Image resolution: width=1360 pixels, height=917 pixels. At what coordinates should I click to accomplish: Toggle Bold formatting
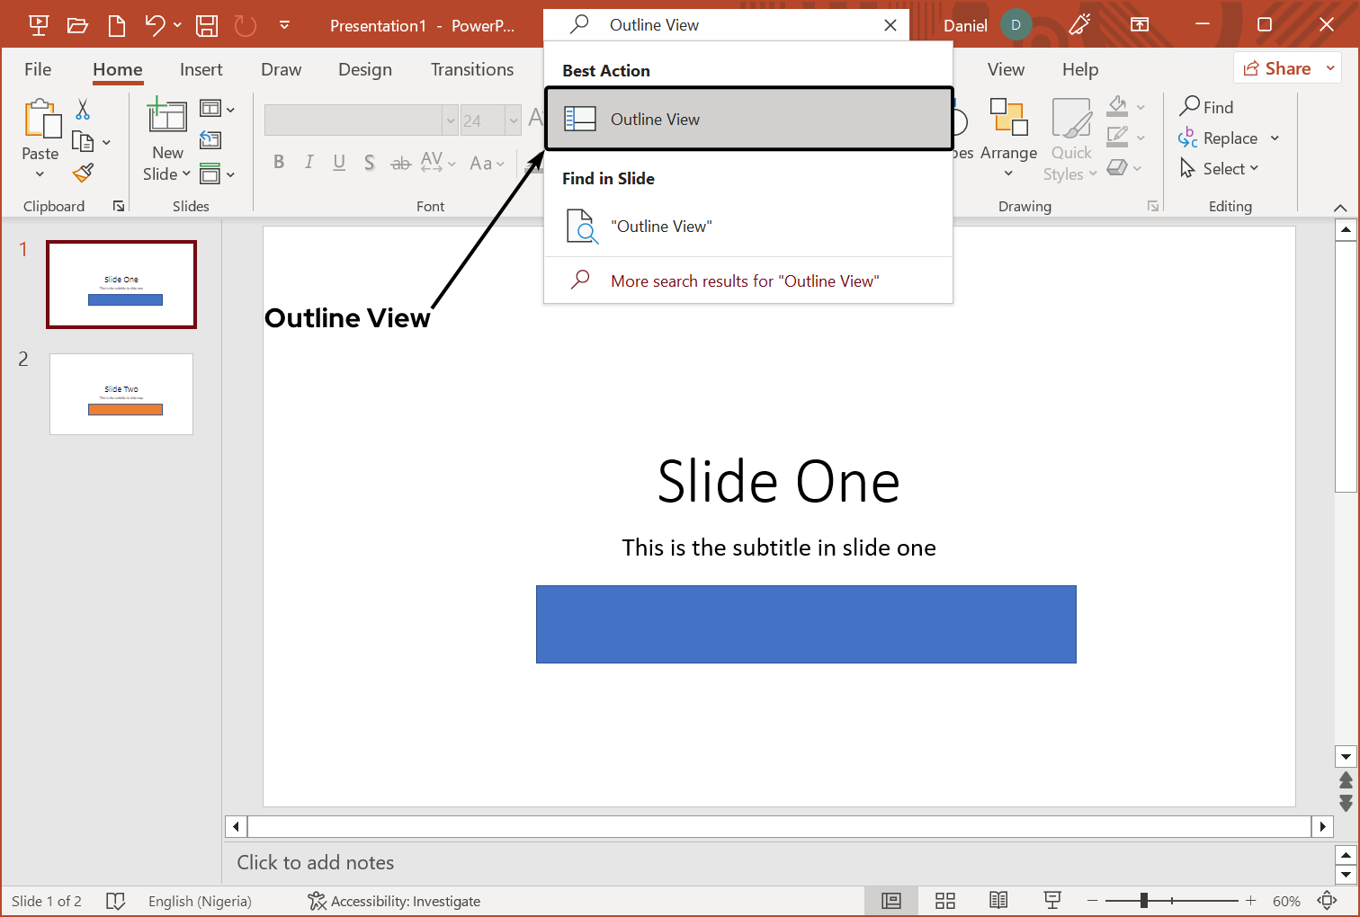point(279,162)
